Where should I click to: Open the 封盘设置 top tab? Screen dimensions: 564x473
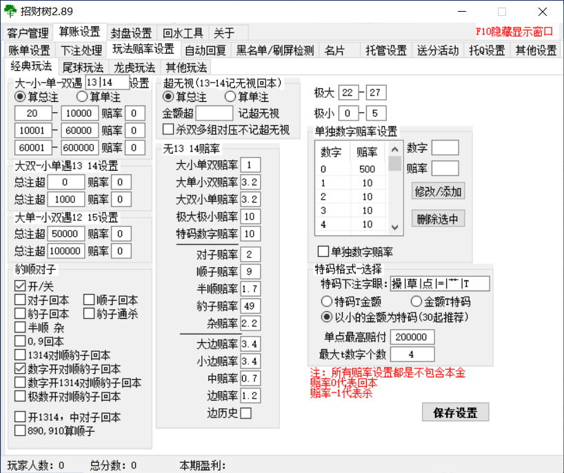(131, 33)
